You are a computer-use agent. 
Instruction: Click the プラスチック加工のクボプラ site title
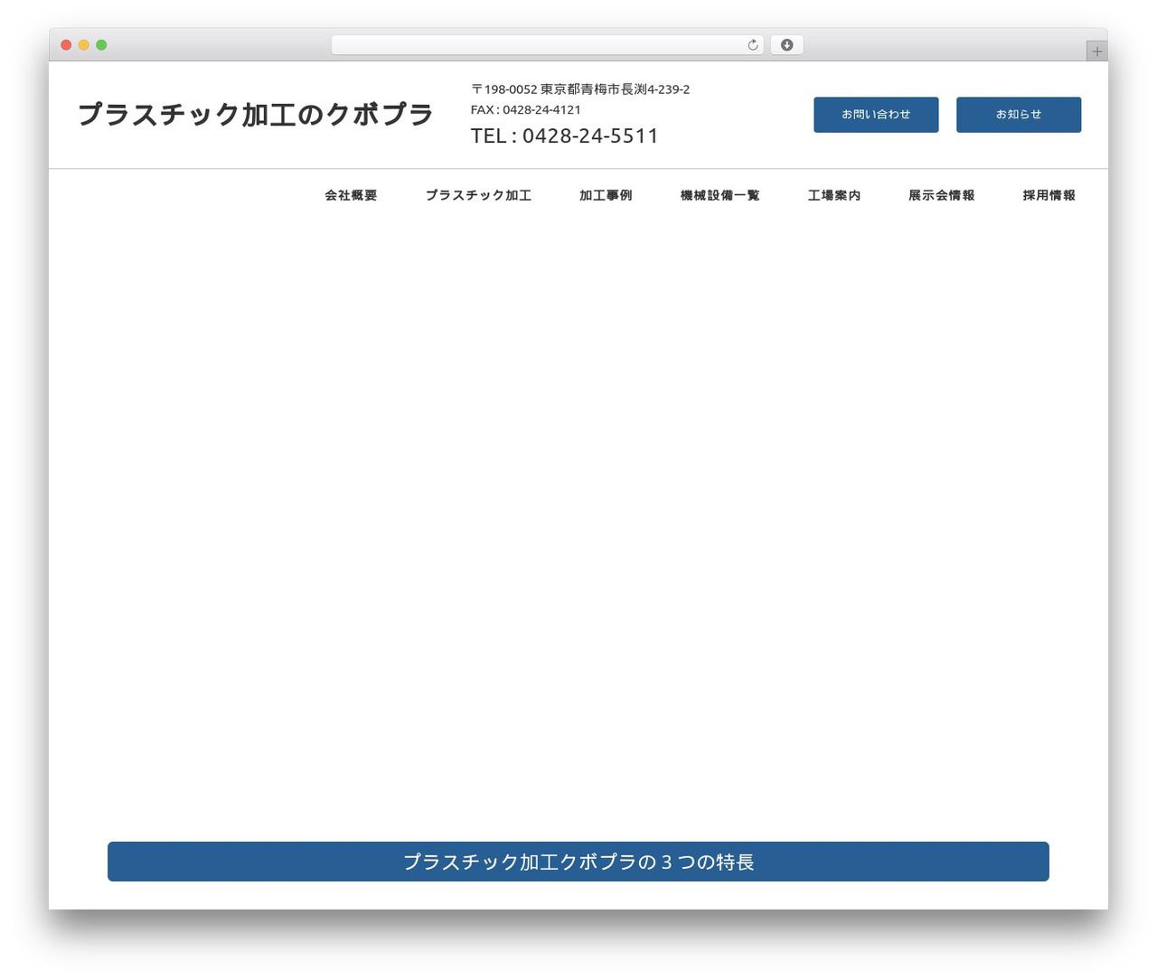(x=256, y=115)
